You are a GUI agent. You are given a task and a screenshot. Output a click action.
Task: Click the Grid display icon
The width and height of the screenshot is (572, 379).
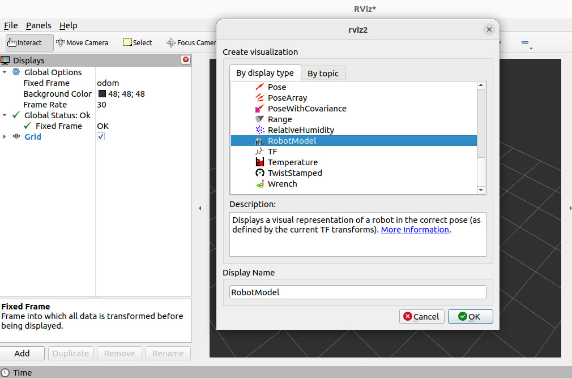tap(16, 136)
